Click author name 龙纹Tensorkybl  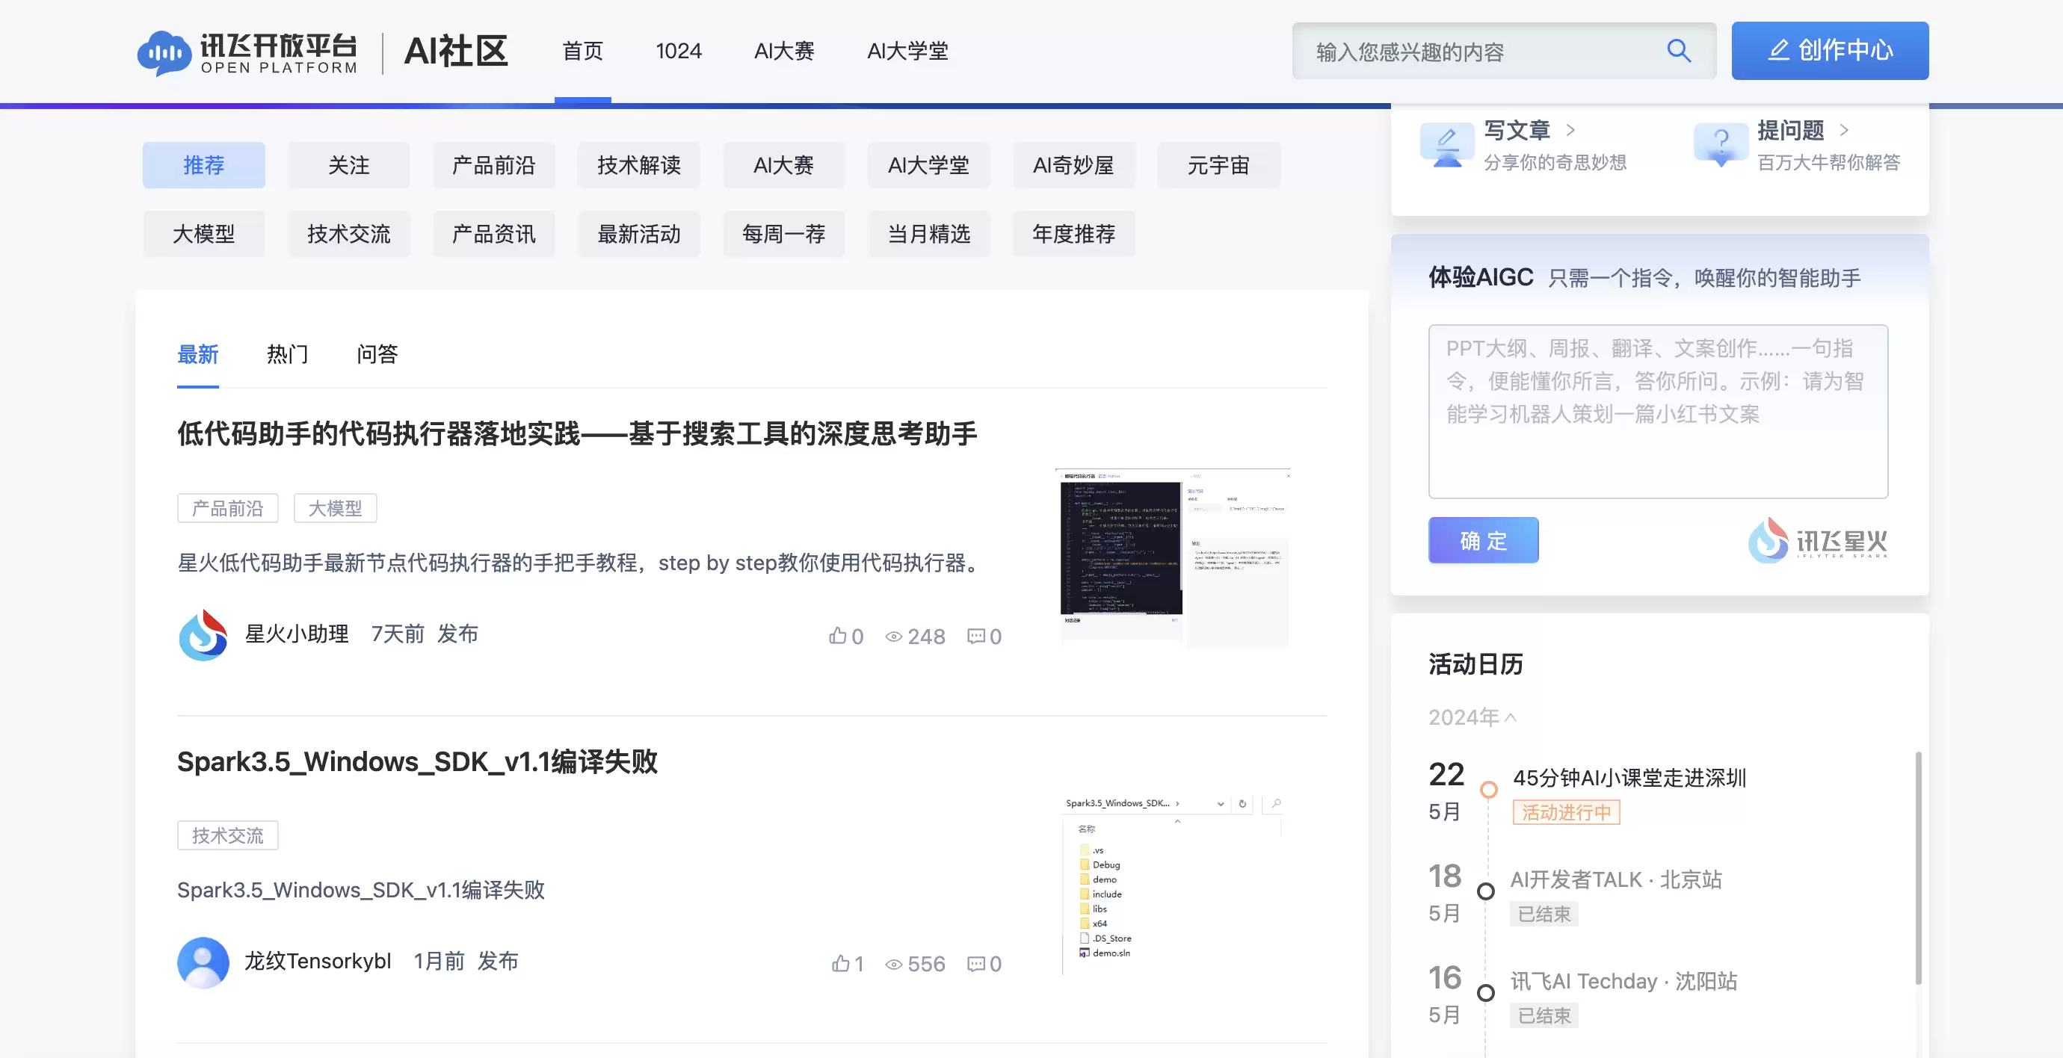(x=318, y=961)
